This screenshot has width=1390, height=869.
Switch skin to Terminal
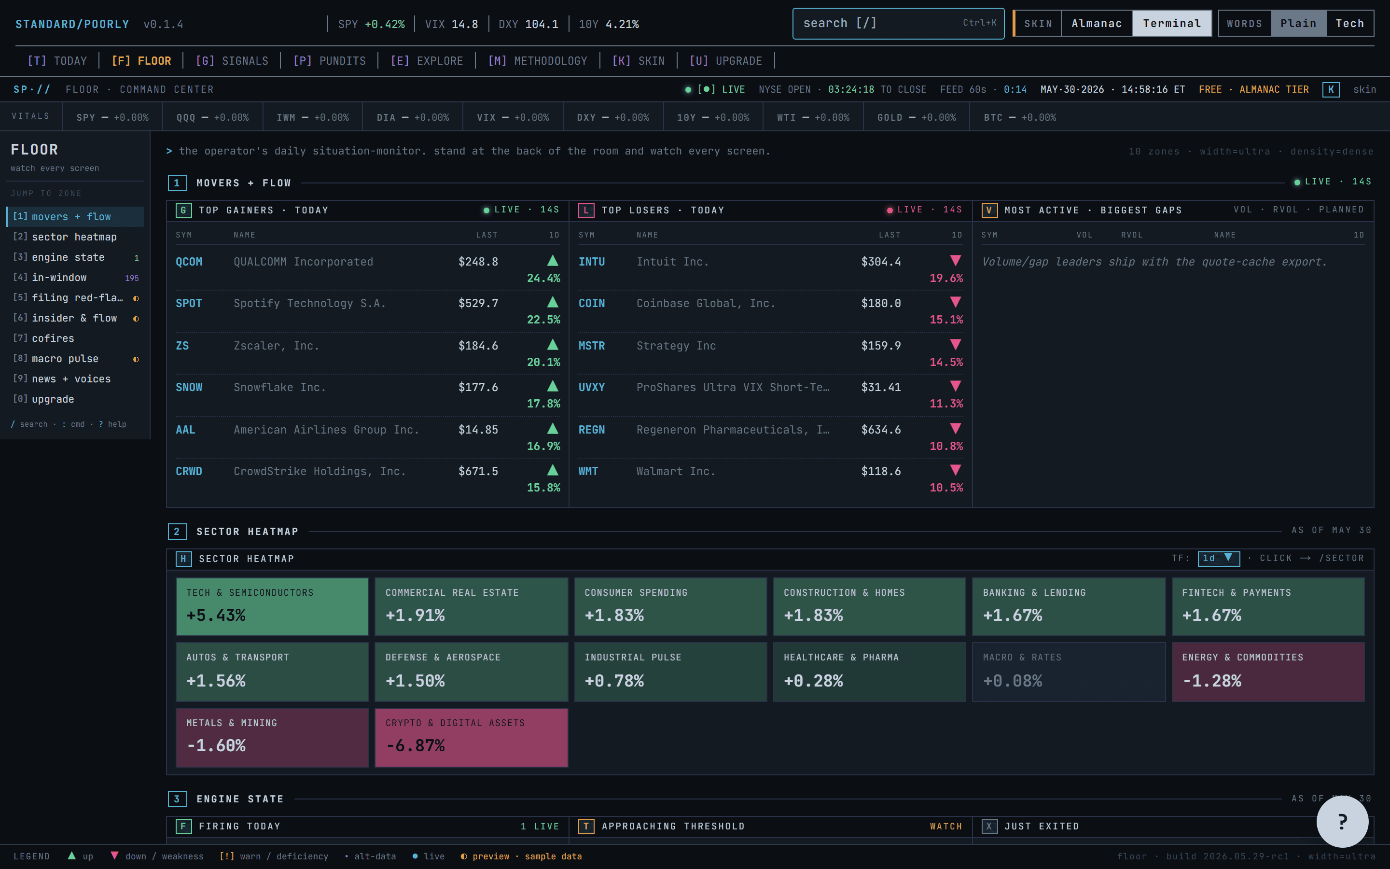[1172, 24]
